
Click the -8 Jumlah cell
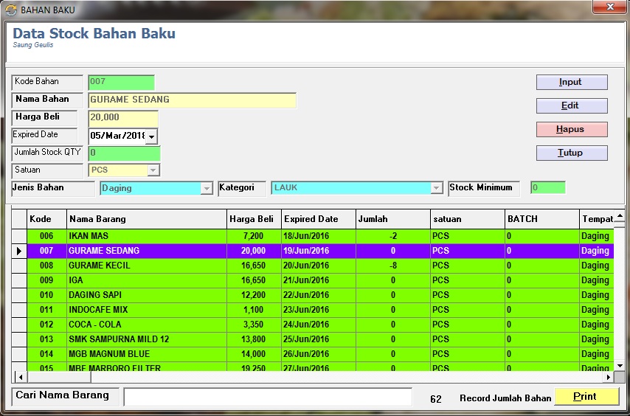click(x=393, y=266)
